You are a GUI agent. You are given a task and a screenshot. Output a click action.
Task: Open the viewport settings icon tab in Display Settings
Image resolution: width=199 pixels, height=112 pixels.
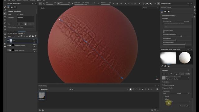[x=169, y=12]
